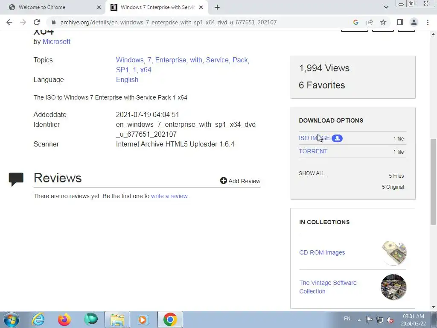Open the taskbar clock and date

click(x=414, y=320)
